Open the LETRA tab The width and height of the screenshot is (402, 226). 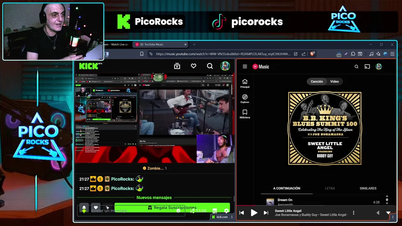(x=330, y=188)
